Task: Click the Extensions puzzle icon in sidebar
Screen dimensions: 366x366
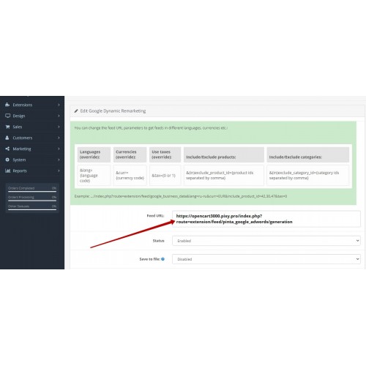Action: click(7, 105)
